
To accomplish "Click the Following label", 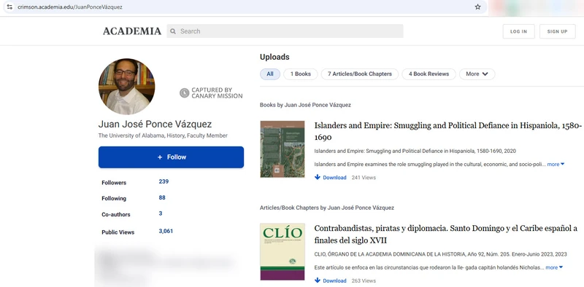I will click(x=114, y=199).
